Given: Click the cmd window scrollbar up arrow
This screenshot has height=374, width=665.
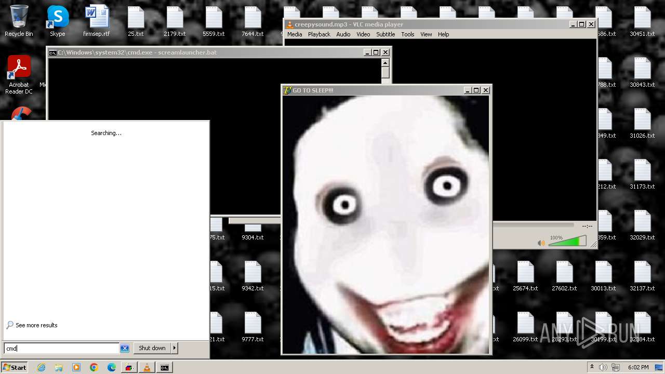Looking at the screenshot, I should click(x=385, y=62).
